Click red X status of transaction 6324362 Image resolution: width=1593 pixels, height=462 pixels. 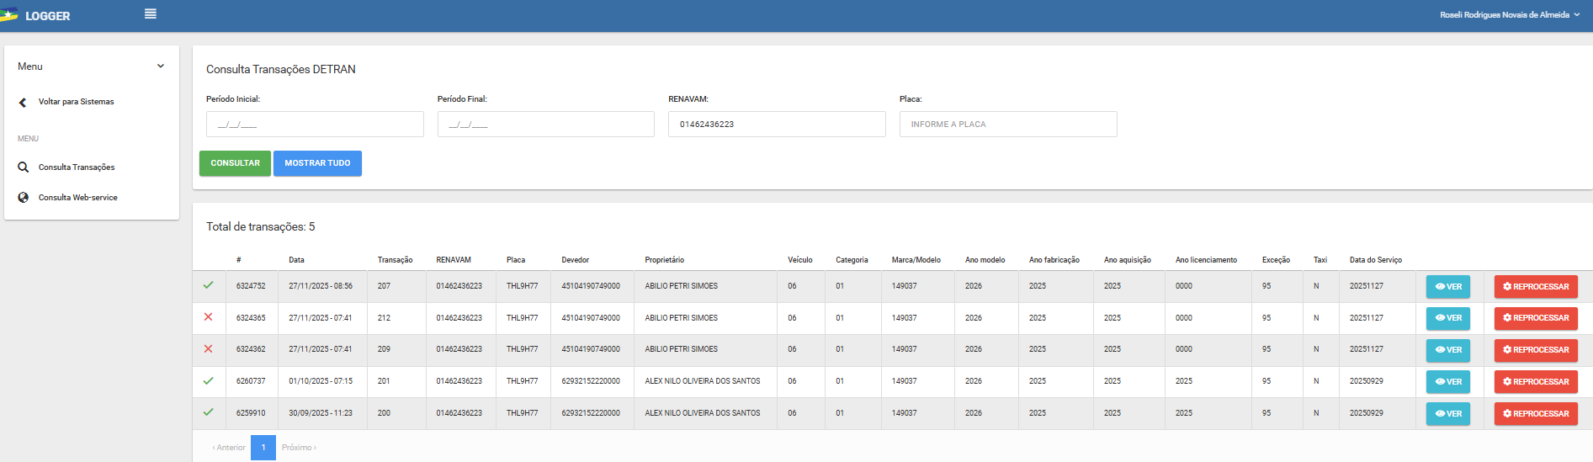click(208, 349)
